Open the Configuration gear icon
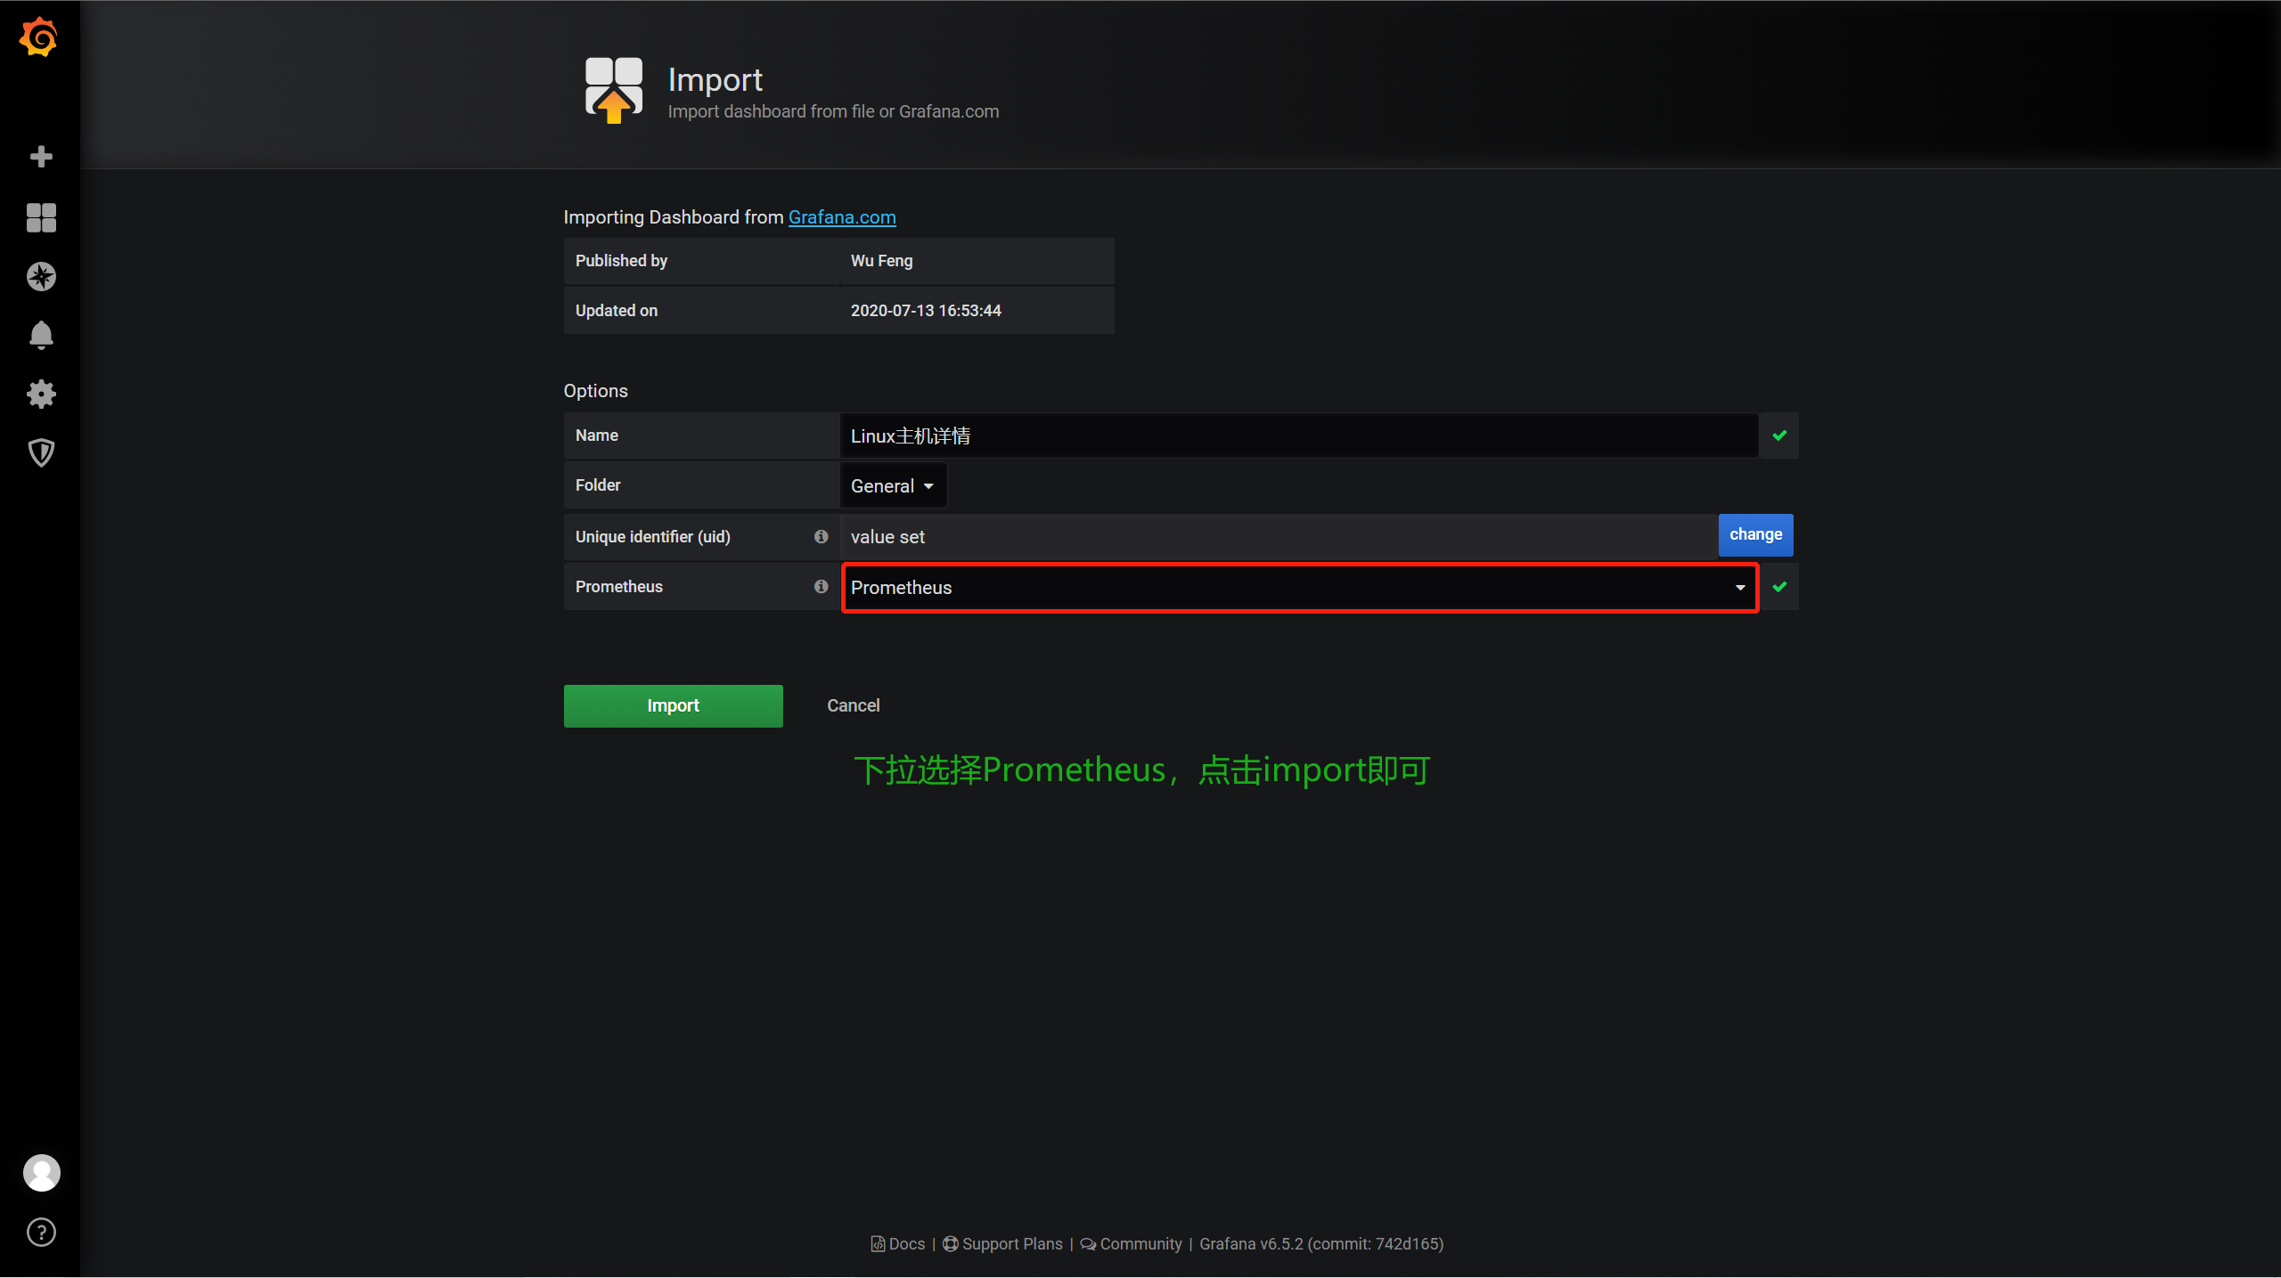Image resolution: width=2281 pixels, height=1278 pixels. click(41, 394)
